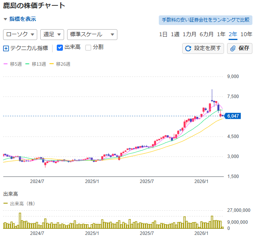Click the plus icon beside テクニカル指標
This screenshot has width=257, height=238.
[x=6, y=48]
